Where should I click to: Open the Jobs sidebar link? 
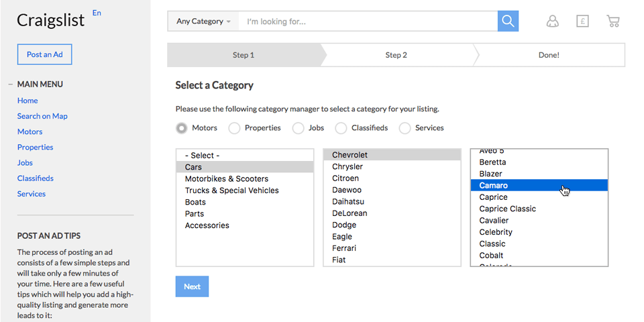[25, 162]
